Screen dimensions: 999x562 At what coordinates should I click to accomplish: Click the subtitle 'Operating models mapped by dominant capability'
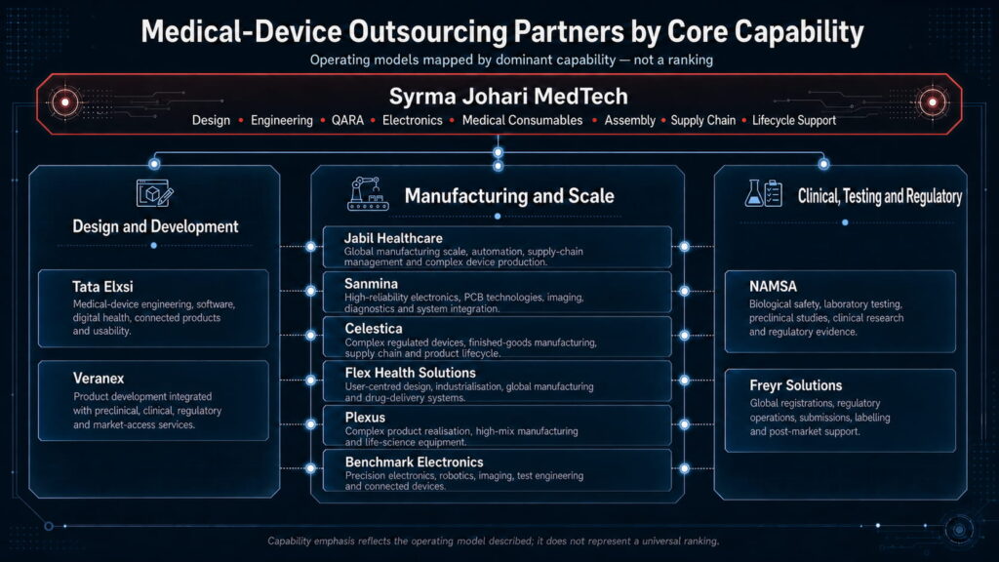[x=511, y=60]
